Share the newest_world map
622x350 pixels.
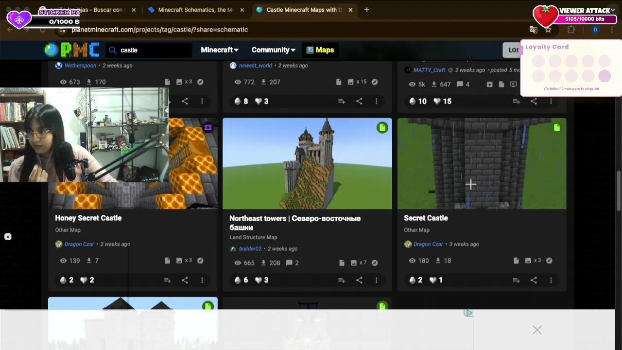coord(359,101)
